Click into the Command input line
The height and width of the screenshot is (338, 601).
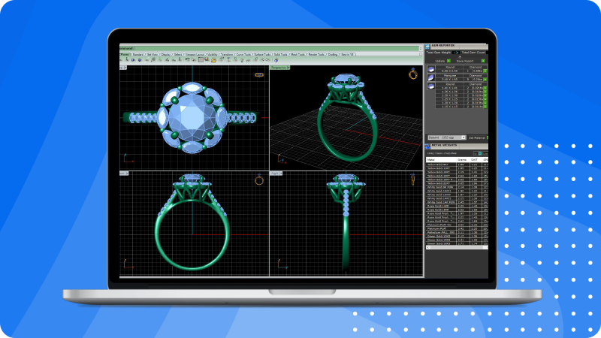click(x=268, y=48)
